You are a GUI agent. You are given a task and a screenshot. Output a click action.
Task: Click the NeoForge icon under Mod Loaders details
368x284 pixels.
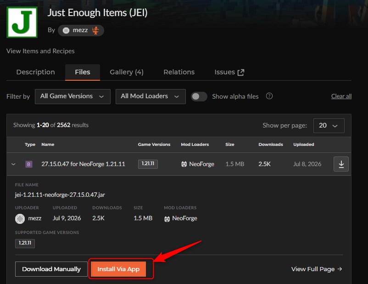pyautogui.click(x=167, y=219)
